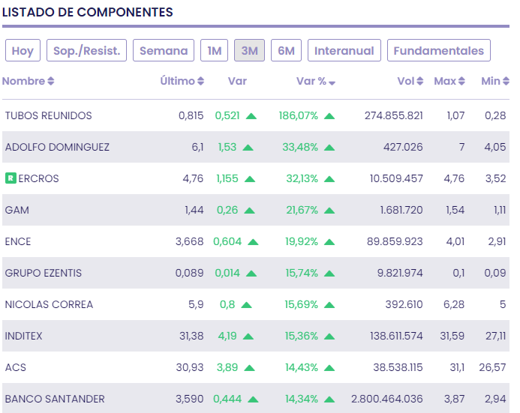Click Nicolas Correa max value 6,28
The width and height of the screenshot is (520, 413).
454,304
